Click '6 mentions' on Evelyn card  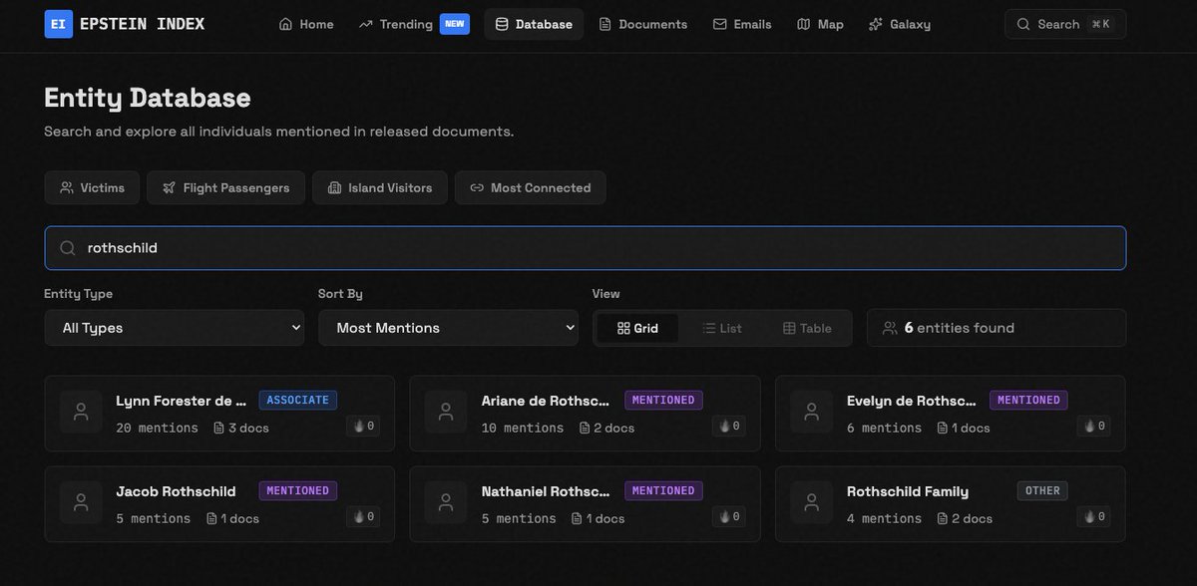pos(884,428)
